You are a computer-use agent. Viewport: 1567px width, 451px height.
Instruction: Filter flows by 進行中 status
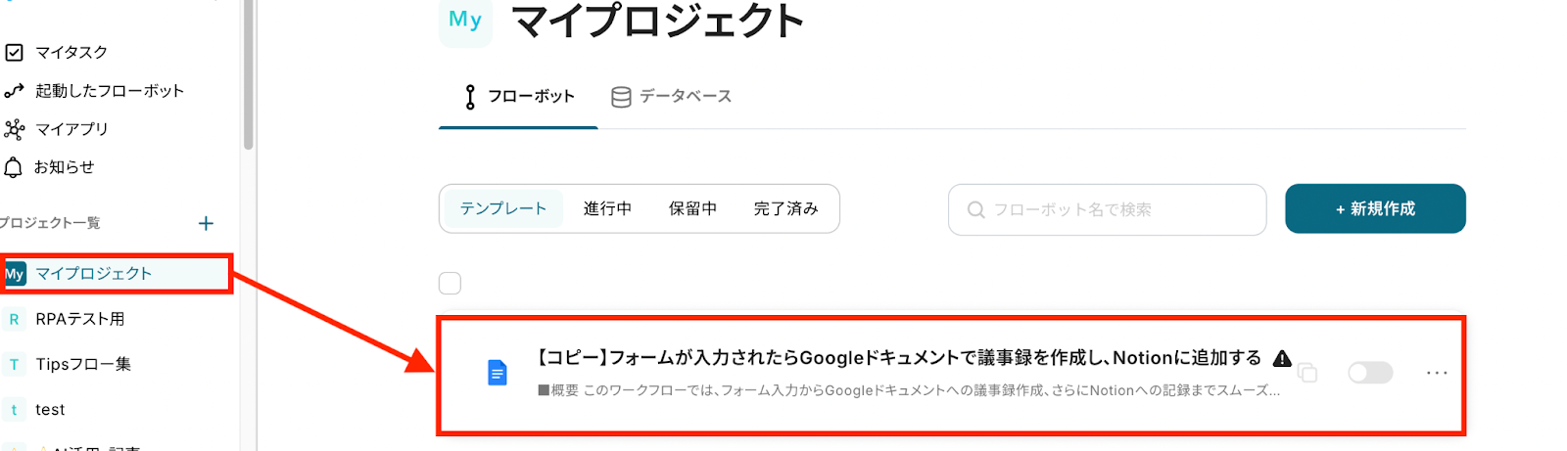607,208
